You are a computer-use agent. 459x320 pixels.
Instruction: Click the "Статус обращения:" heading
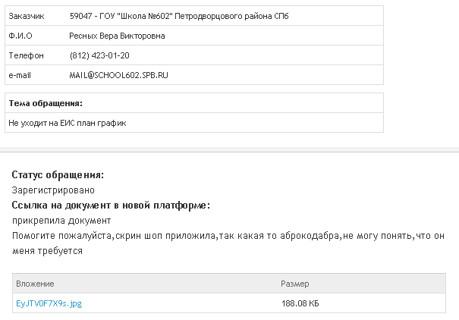[58, 175]
